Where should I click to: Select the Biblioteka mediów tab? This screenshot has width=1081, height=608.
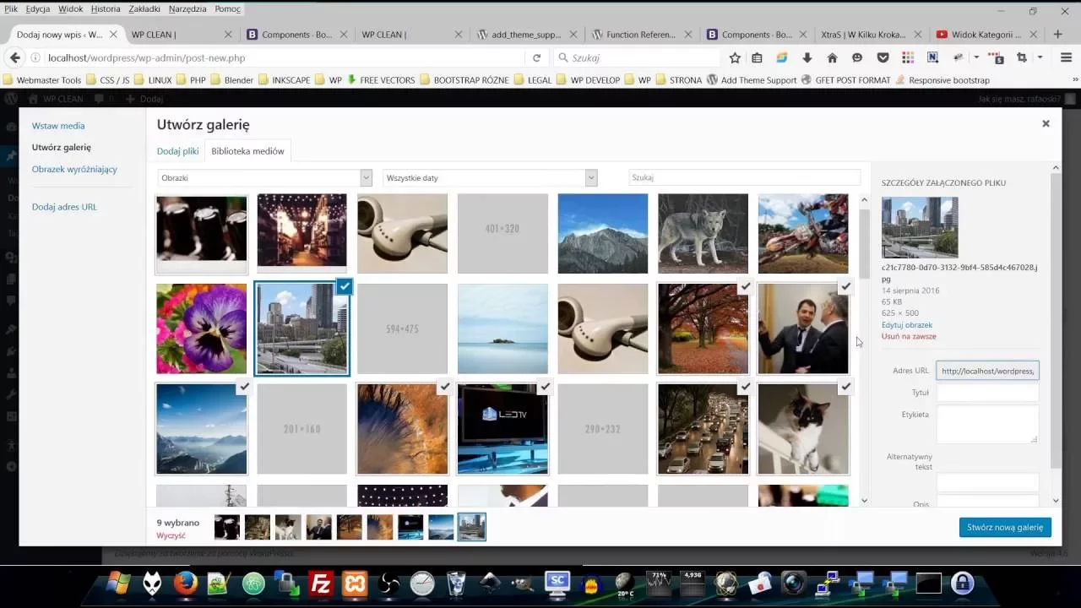pyautogui.click(x=247, y=151)
